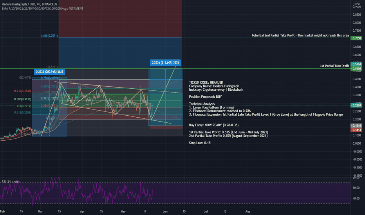Click the 0(0.4474) Fibonacci label
This screenshot has width=365, height=215.
(25, 77)
